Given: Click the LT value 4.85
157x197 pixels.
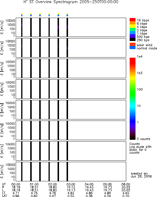Looking at the screenshot, I should [x=89, y=193].
